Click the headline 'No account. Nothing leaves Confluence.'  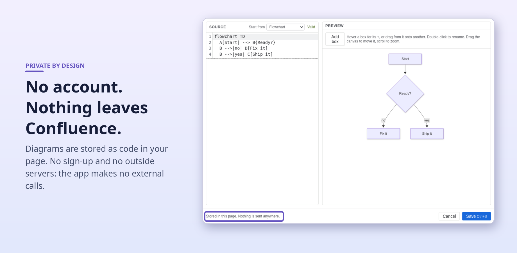[x=87, y=108]
